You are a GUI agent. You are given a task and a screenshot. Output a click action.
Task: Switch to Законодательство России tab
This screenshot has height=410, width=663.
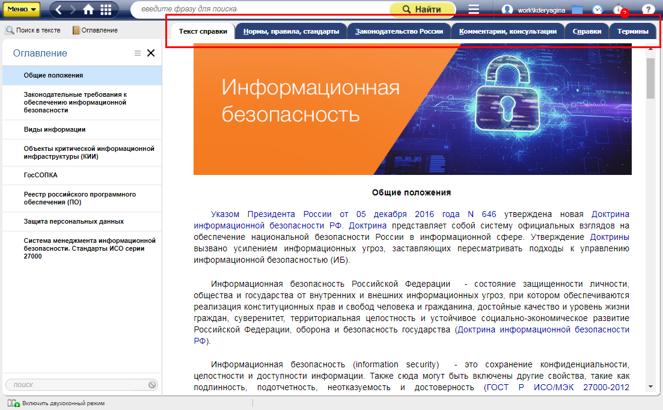(x=399, y=31)
